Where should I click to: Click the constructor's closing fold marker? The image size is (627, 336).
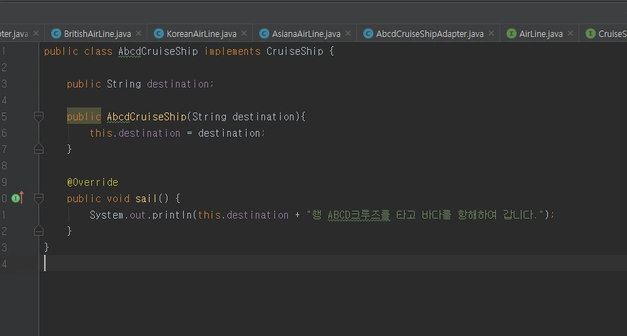point(38,149)
